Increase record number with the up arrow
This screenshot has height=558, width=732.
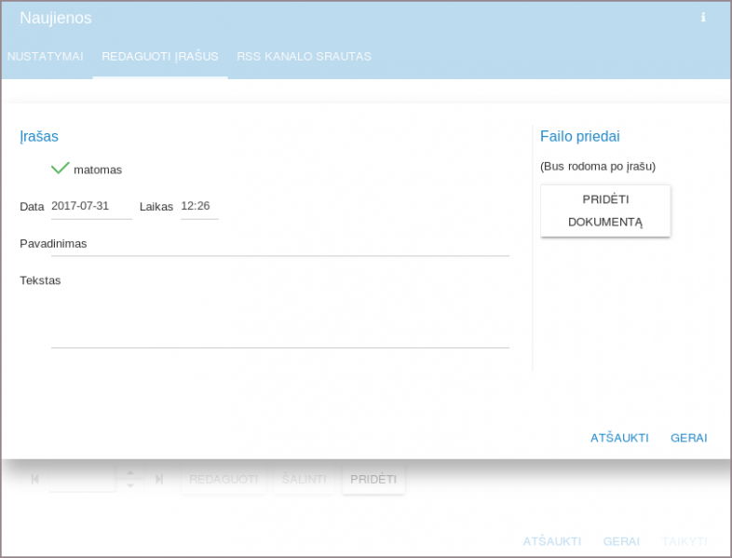130,472
